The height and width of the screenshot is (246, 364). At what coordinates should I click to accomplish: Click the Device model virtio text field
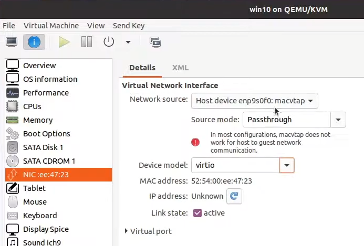tap(235, 165)
